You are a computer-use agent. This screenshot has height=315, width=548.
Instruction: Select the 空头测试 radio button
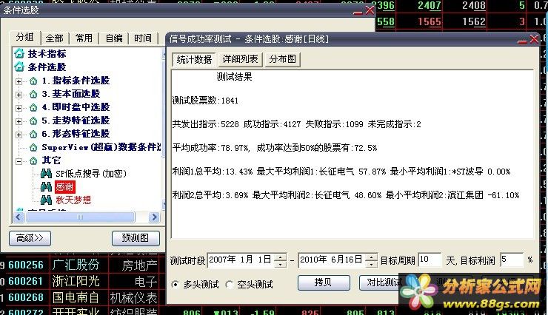click(x=230, y=285)
